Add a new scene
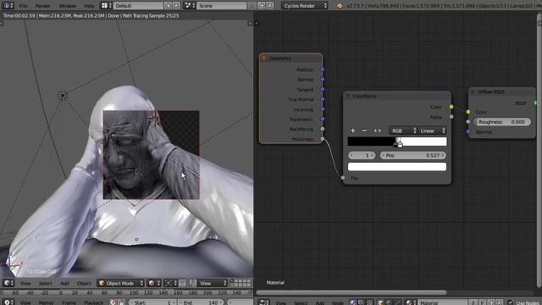This screenshot has height=305, width=542. click(262, 6)
